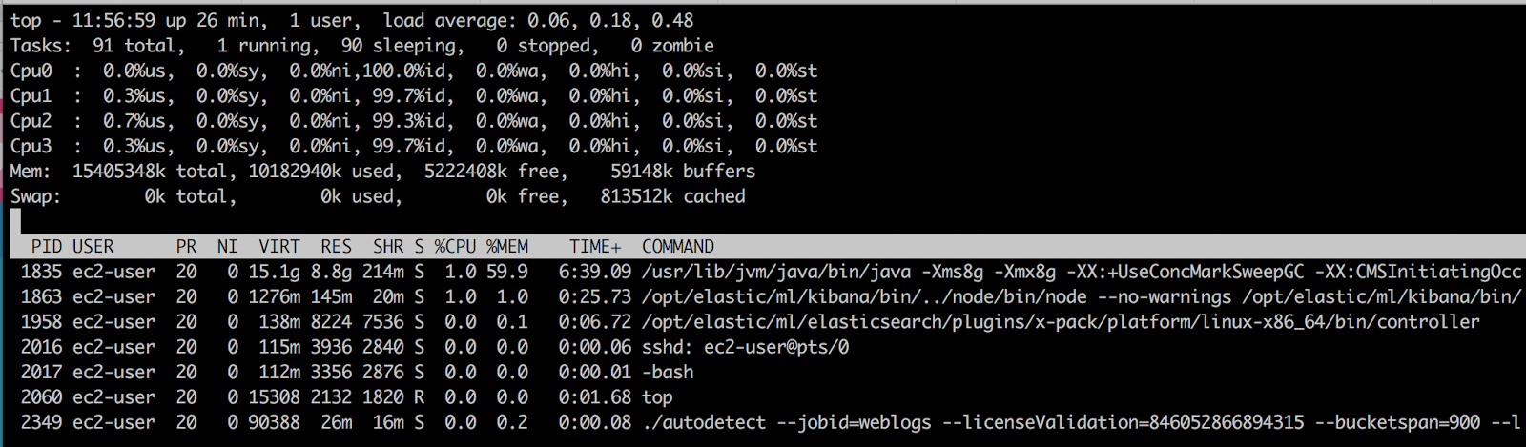Select the java process row PID 1835
This screenshot has width=1526, height=447.
point(768,272)
